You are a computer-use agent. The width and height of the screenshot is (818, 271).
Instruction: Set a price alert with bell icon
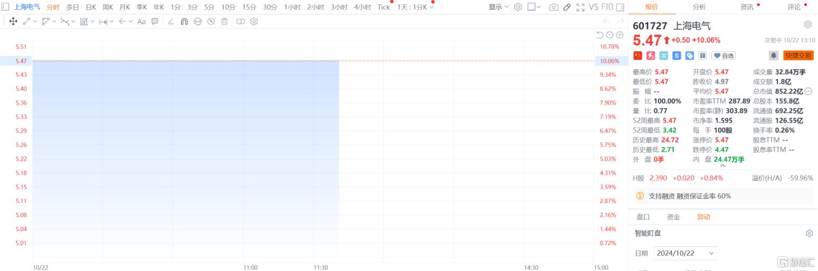coord(774,55)
